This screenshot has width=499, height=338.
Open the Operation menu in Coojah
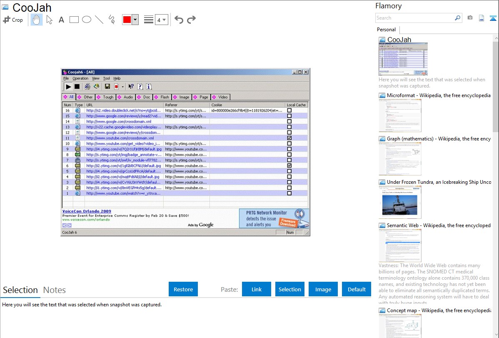coord(80,78)
